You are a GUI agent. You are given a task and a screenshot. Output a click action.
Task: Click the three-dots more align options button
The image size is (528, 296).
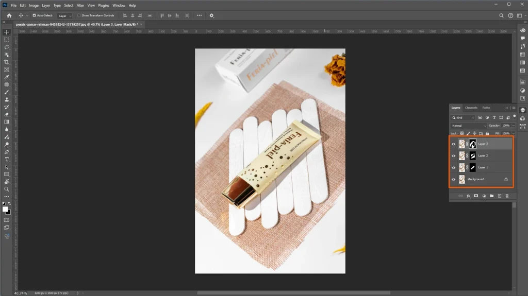pyautogui.click(x=200, y=15)
